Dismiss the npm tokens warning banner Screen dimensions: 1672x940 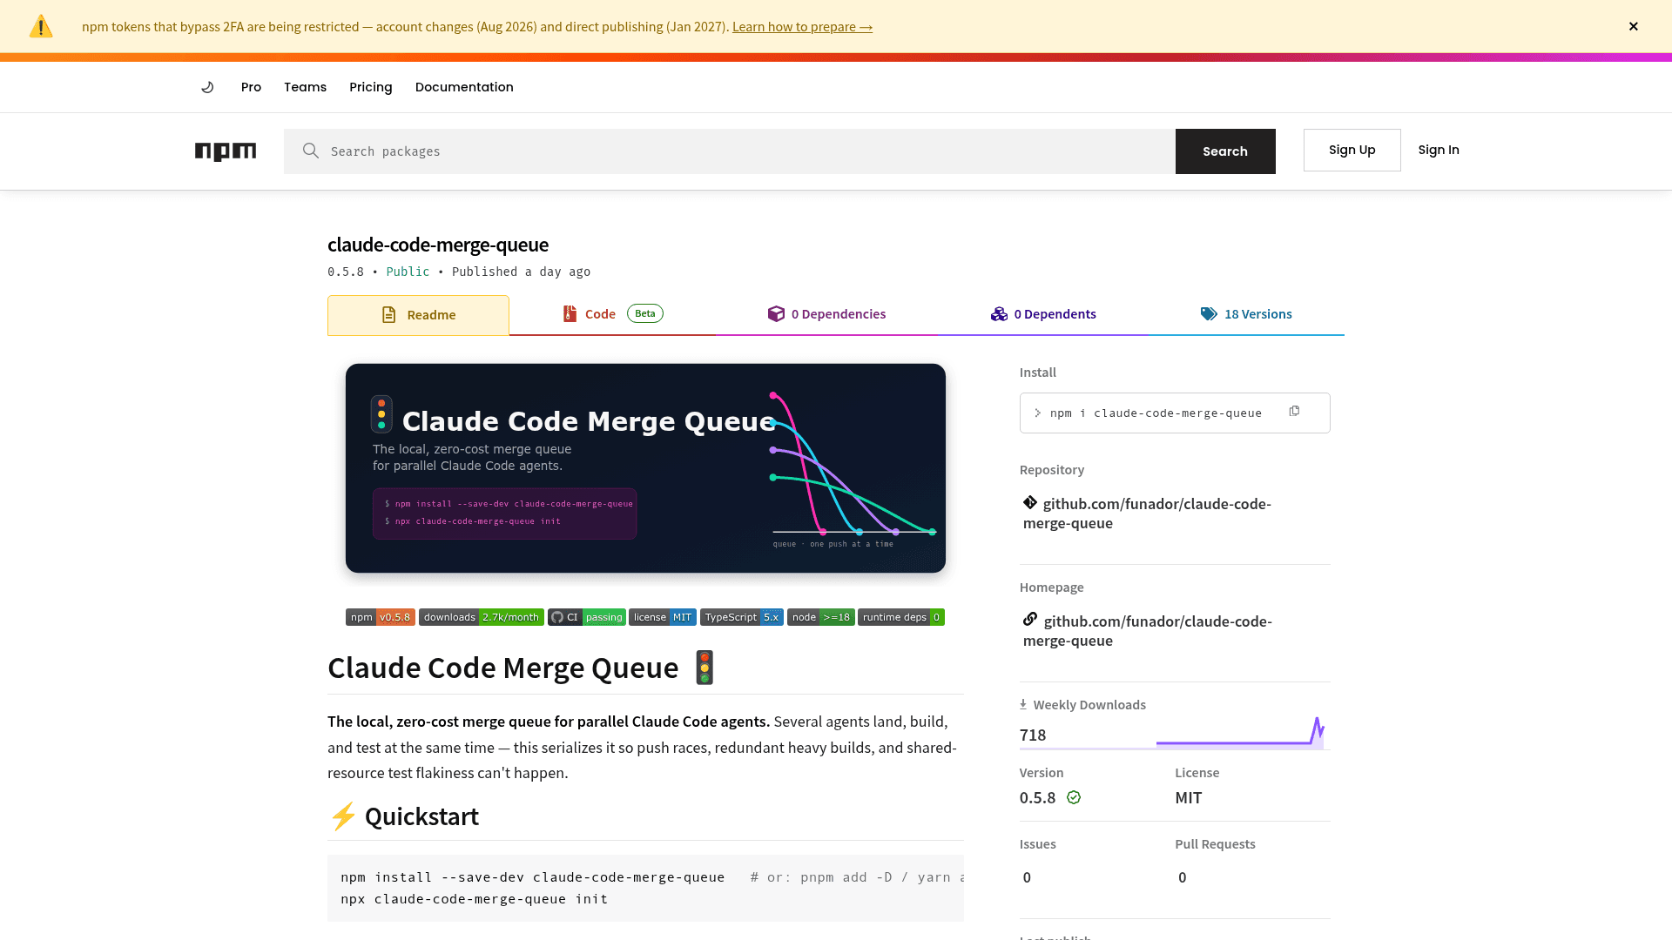pyautogui.click(x=1634, y=26)
